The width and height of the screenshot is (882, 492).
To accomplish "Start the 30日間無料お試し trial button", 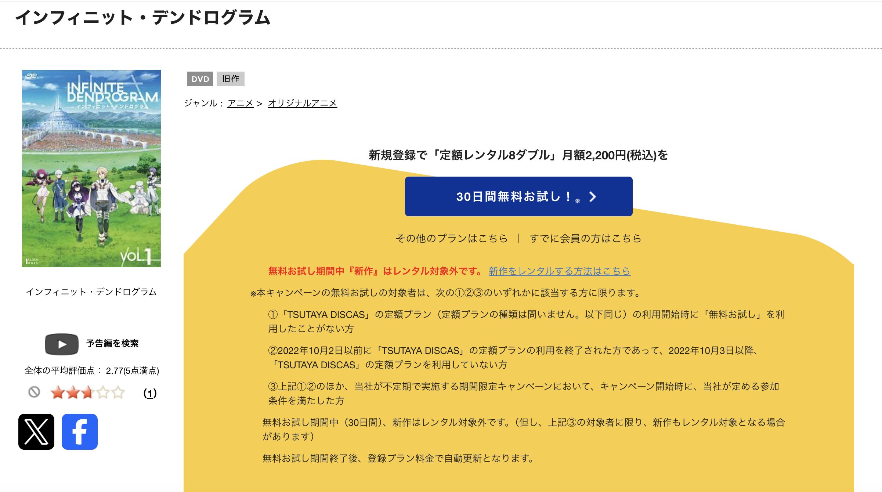I will click(x=518, y=196).
